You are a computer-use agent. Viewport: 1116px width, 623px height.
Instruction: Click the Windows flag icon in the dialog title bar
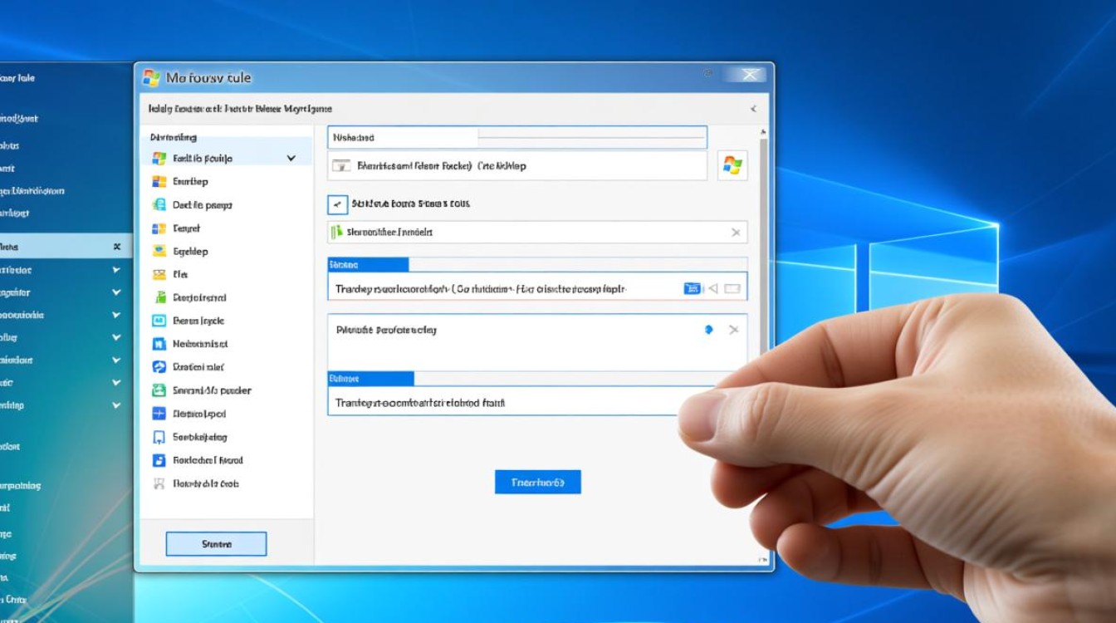[151, 77]
